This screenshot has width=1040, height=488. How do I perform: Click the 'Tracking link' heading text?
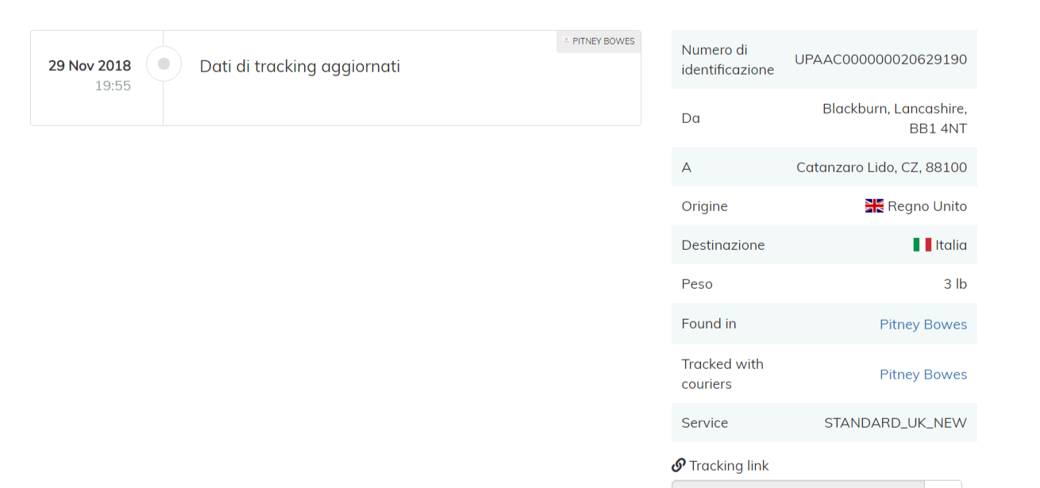coord(728,466)
